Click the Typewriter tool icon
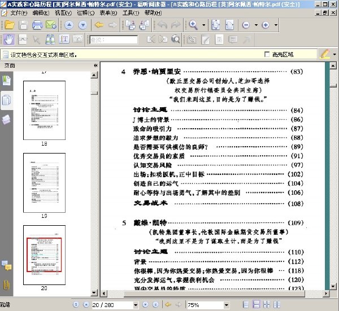The image size is (339, 311). pyautogui.click(x=219, y=40)
